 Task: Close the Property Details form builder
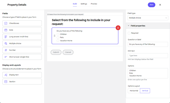click(160, 5)
